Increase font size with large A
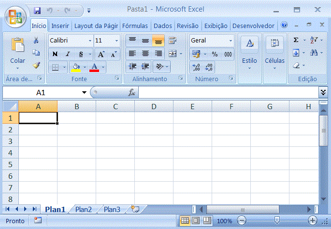Viewport: 331px width, 229px height. pyautogui.click(x=101, y=54)
